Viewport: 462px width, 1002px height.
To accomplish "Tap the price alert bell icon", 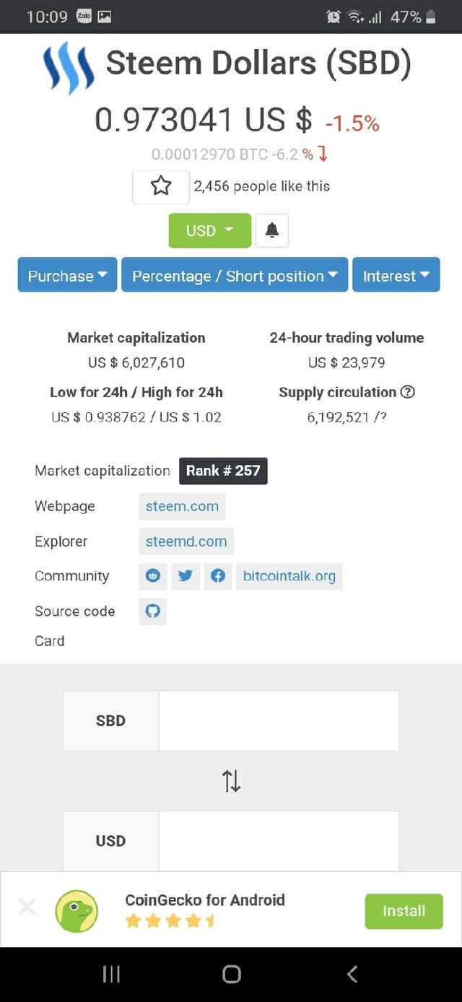I will click(x=272, y=231).
